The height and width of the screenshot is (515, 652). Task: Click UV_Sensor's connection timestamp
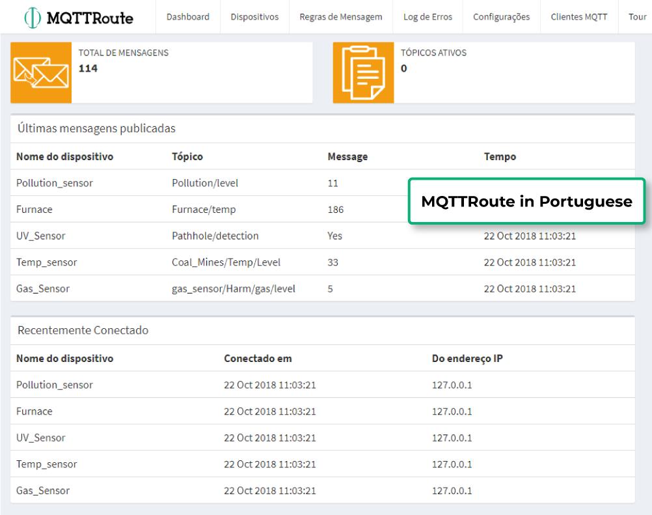270,438
